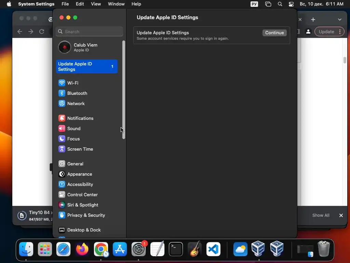
Task: Open Spotlight search in menu bar
Action: coord(280,4)
